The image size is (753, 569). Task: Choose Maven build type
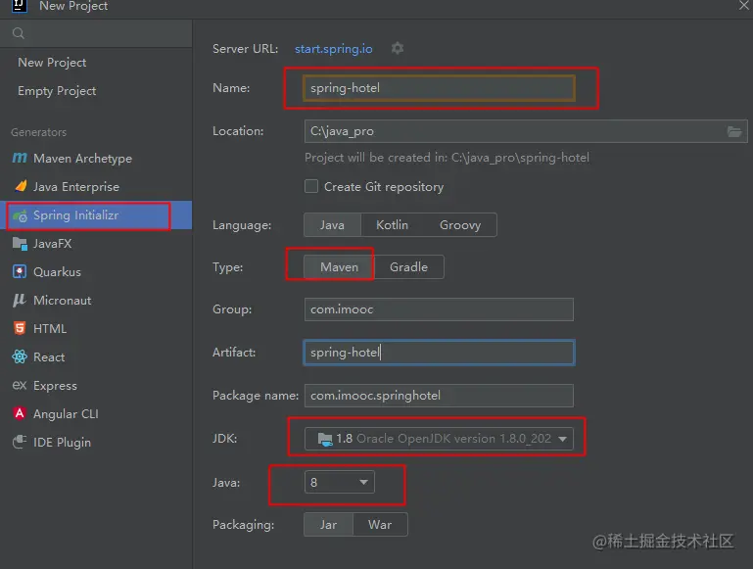339,267
